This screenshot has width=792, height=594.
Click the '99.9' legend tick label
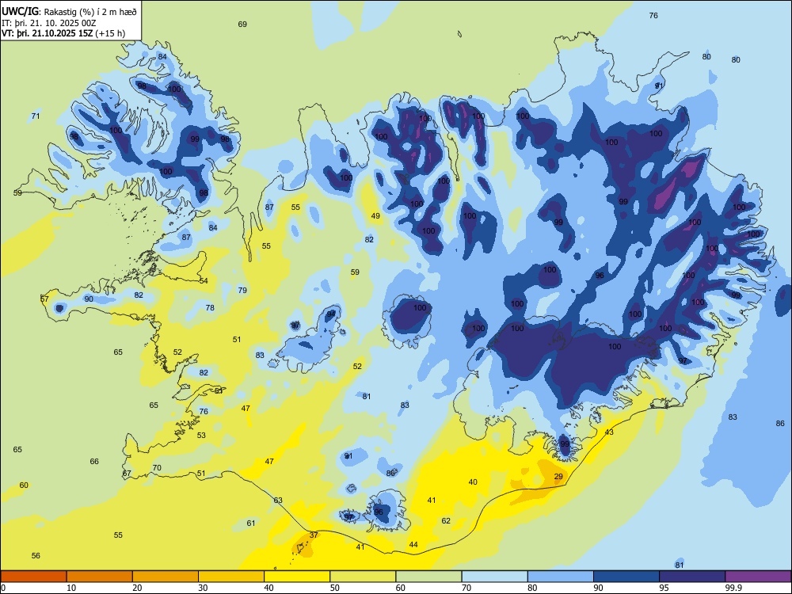tap(733, 588)
